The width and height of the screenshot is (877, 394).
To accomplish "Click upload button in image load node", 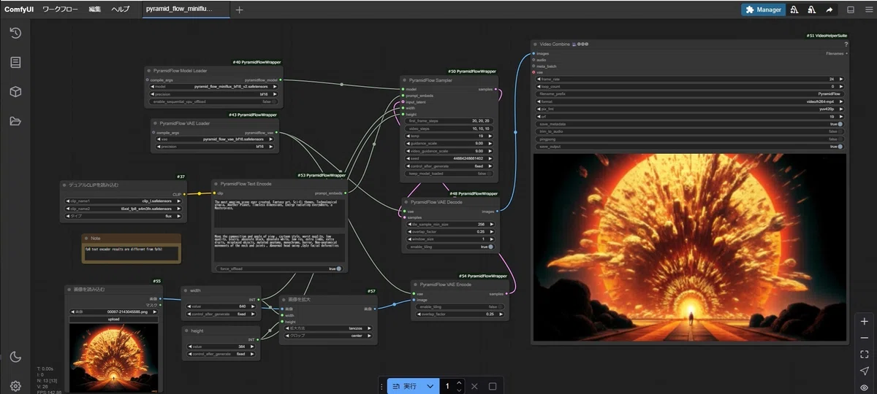I will click(114, 320).
